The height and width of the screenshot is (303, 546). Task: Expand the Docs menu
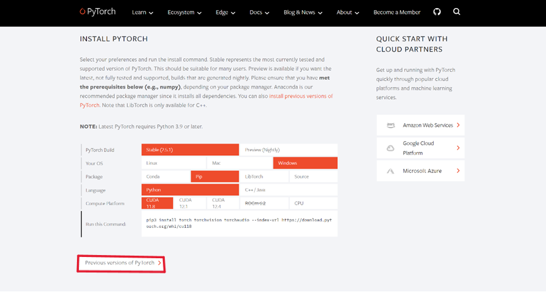tap(259, 12)
